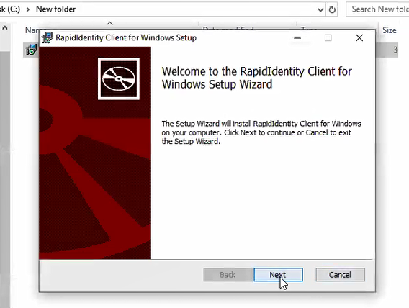Screen dimensions: 409x308
Task: Click the disc icon in the wizard banner
Action: [119, 79]
